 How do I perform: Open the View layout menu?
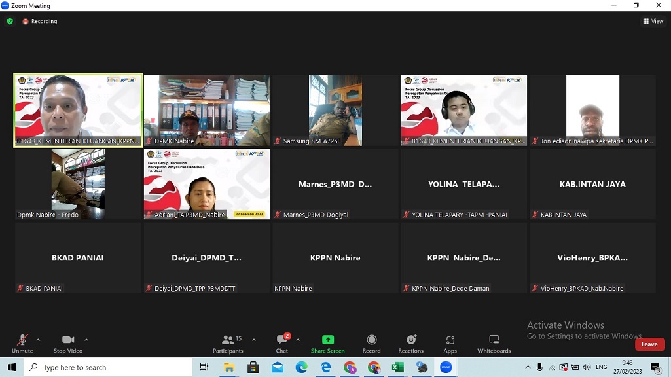coord(653,21)
